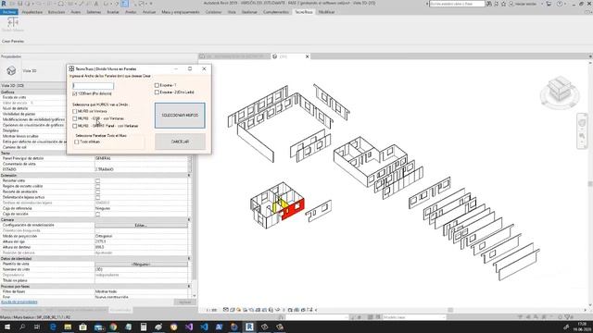The height and width of the screenshot is (333, 593).
Task: Toggle shadows icon in view control bar
Action: coord(245,310)
